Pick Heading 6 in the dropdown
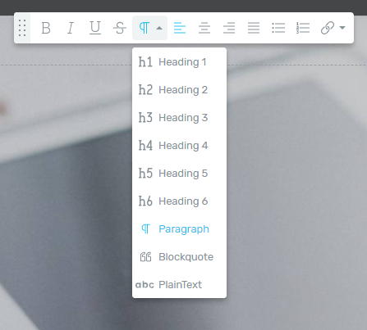The image size is (367, 330). click(179, 201)
